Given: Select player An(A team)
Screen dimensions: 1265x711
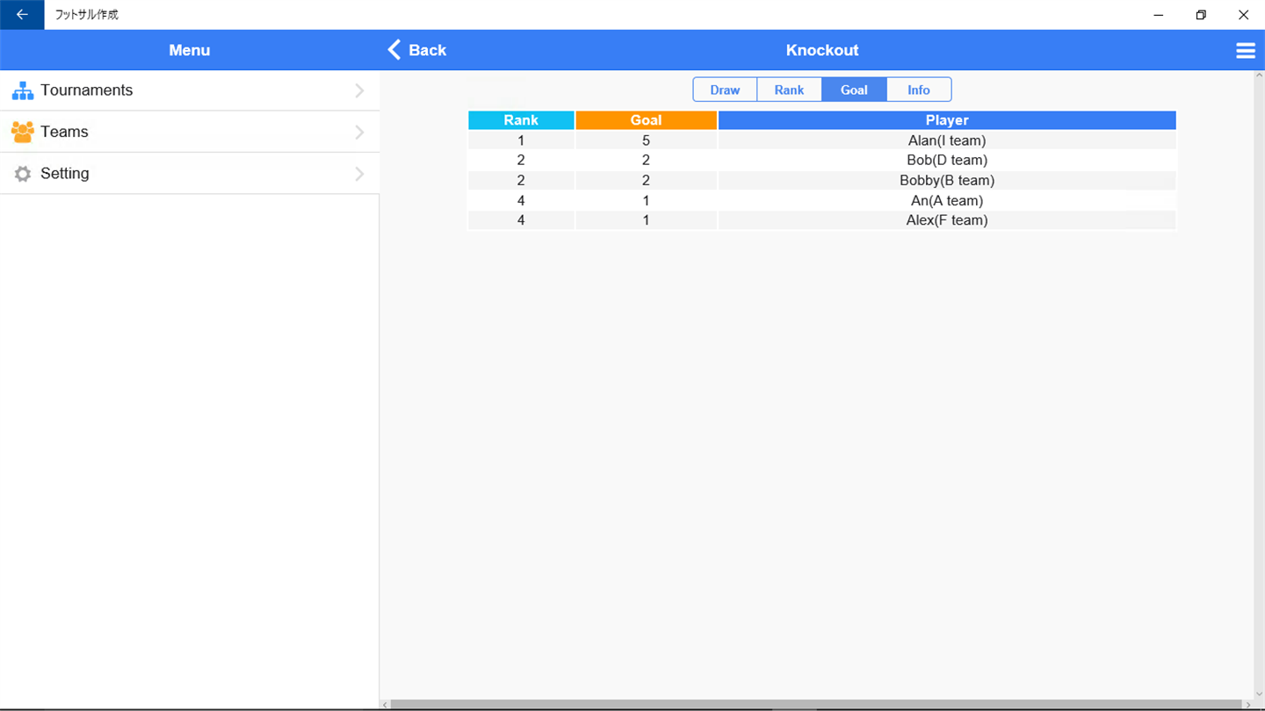Looking at the screenshot, I should [947, 200].
